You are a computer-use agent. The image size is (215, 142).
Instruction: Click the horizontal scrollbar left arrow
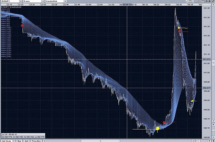[44, 141]
